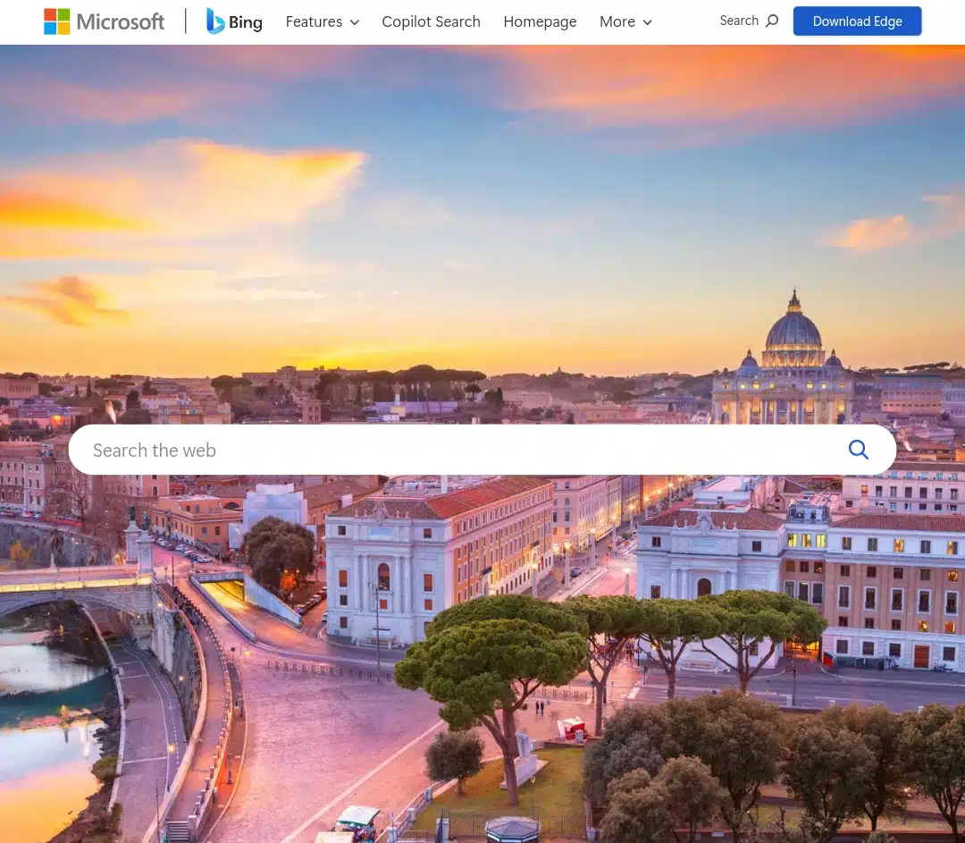
Task: Expand the chevron next to Features
Action: tap(355, 22)
